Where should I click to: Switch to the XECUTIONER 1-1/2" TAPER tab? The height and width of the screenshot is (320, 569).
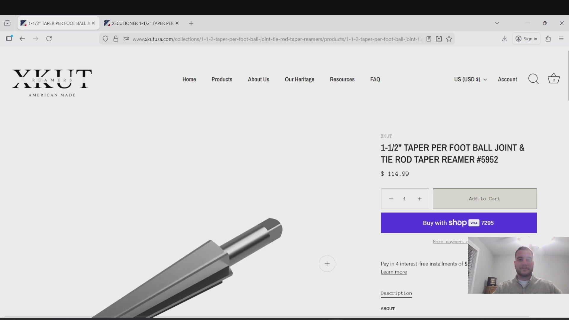142,23
